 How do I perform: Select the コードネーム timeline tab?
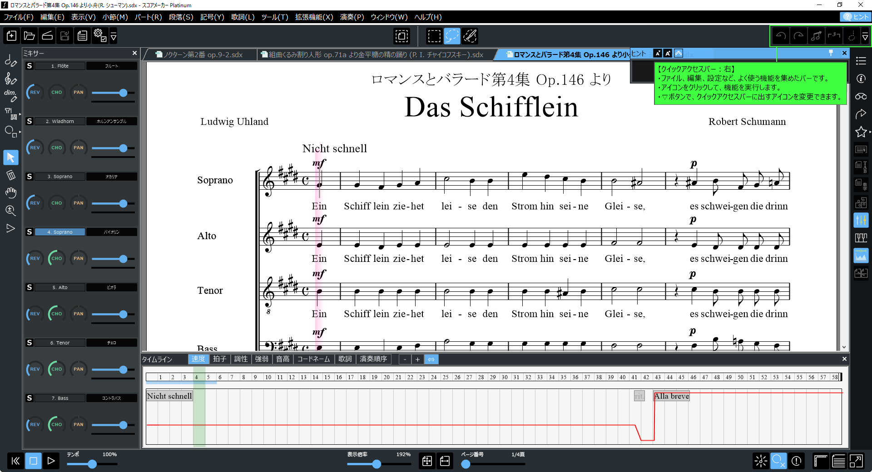(313, 359)
